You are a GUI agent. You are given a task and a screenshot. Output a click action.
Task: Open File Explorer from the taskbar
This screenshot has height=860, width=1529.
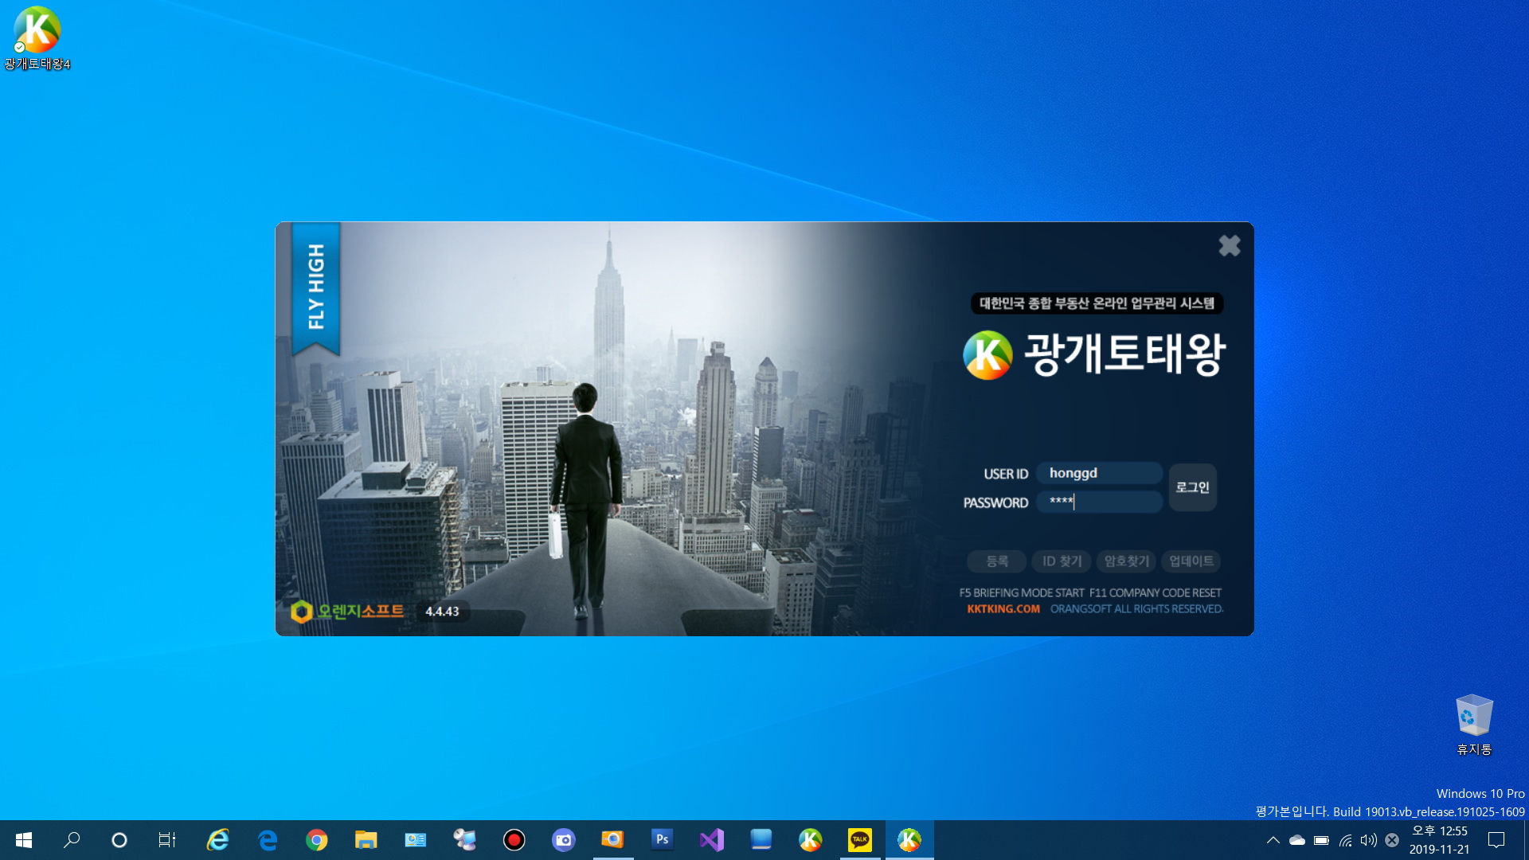tap(366, 840)
